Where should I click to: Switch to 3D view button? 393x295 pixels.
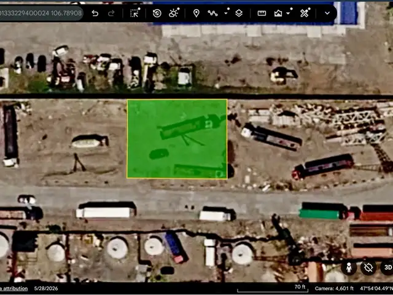pos(387,267)
